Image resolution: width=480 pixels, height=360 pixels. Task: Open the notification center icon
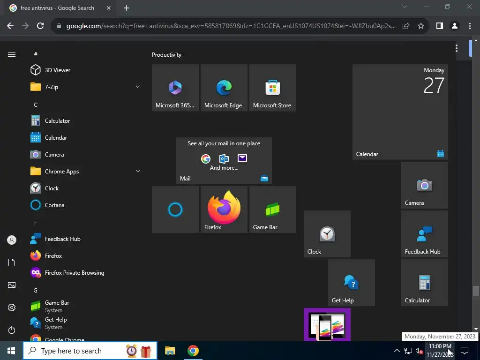(x=465, y=351)
